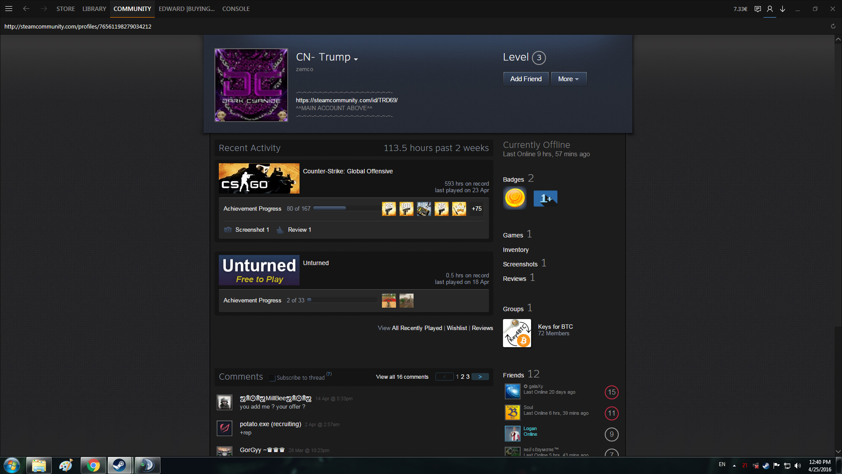
Task: Open the hamburger menu icon
Action: tap(9, 9)
